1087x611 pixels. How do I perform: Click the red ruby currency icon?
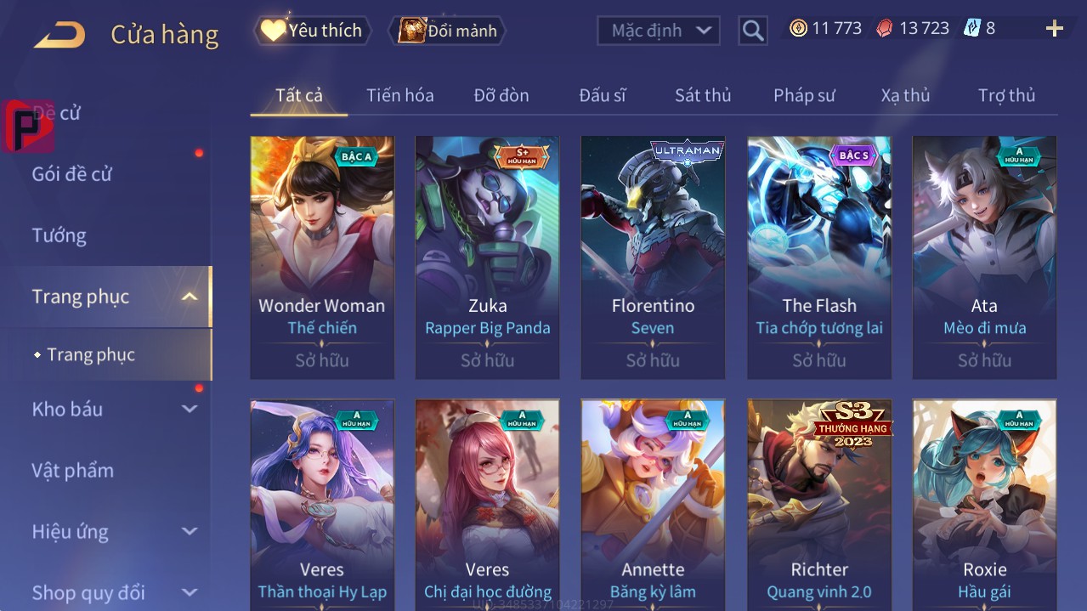click(x=885, y=28)
